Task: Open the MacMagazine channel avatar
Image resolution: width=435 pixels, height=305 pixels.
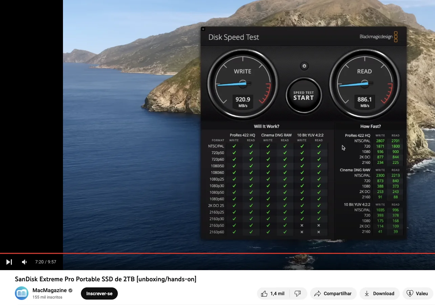Action: [x=22, y=293]
